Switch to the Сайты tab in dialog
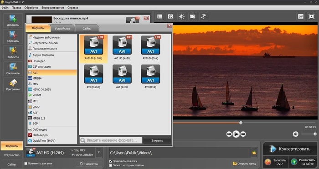The image size is (319, 169). pyautogui.click(x=87, y=29)
